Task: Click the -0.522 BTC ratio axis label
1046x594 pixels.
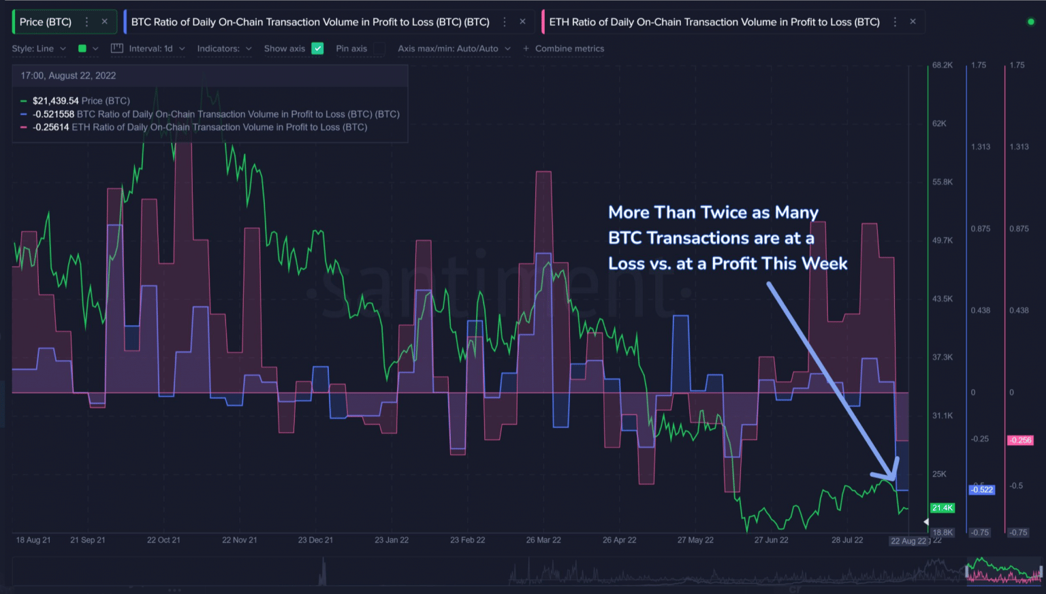Action: pyautogui.click(x=981, y=490)
